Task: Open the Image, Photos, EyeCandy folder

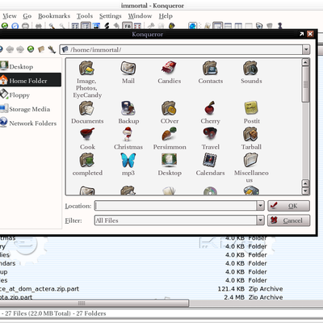Action: (x=86, y=68)
